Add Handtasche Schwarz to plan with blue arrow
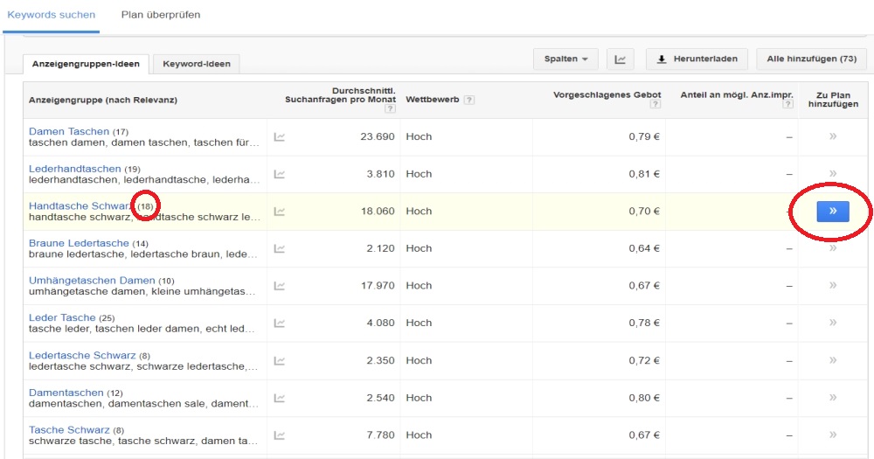The width and height of the screenshot is (874, 459). (x=832, y=211)
